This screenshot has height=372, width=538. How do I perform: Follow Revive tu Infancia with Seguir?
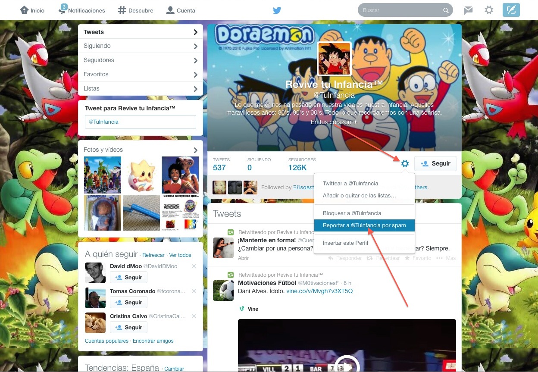click(x=435, y=163)
